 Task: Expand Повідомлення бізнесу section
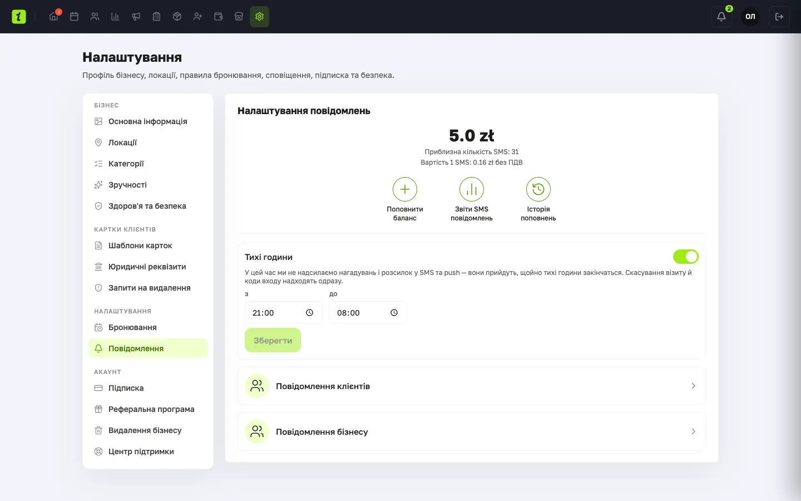coord(472,431)
